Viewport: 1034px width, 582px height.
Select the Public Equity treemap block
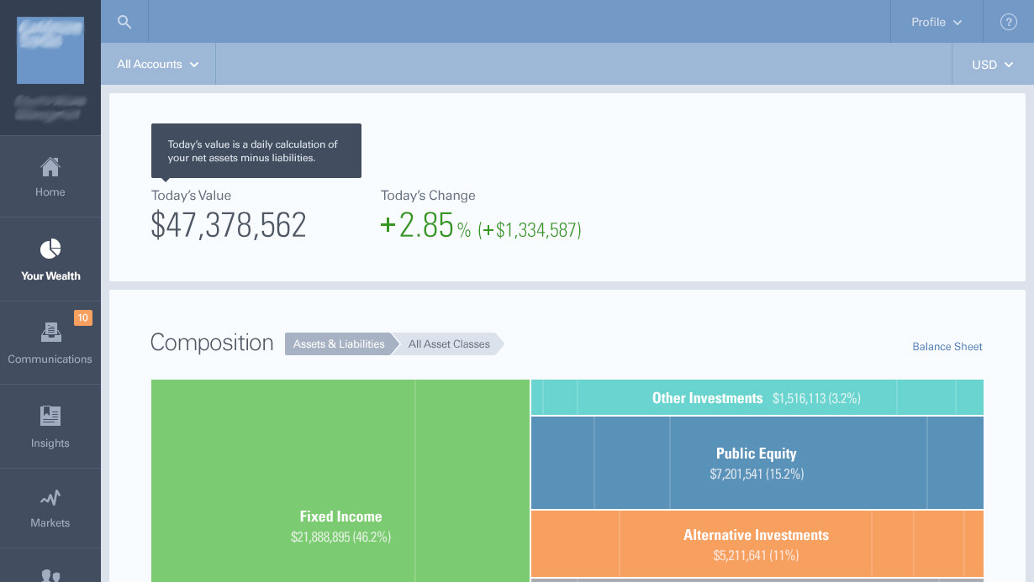coord(757,463)
